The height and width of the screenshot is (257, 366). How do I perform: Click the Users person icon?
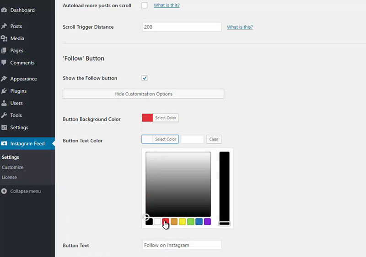[4, 103]
